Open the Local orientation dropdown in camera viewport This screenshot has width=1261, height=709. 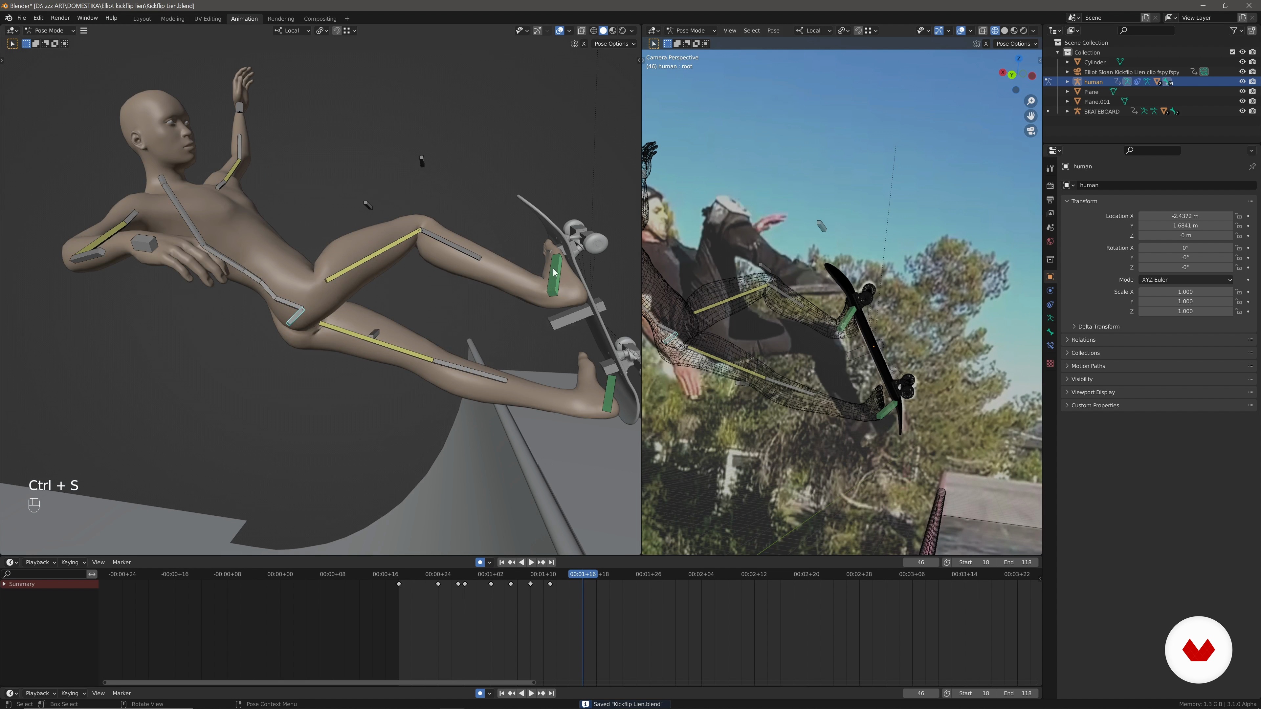[814, 30]
